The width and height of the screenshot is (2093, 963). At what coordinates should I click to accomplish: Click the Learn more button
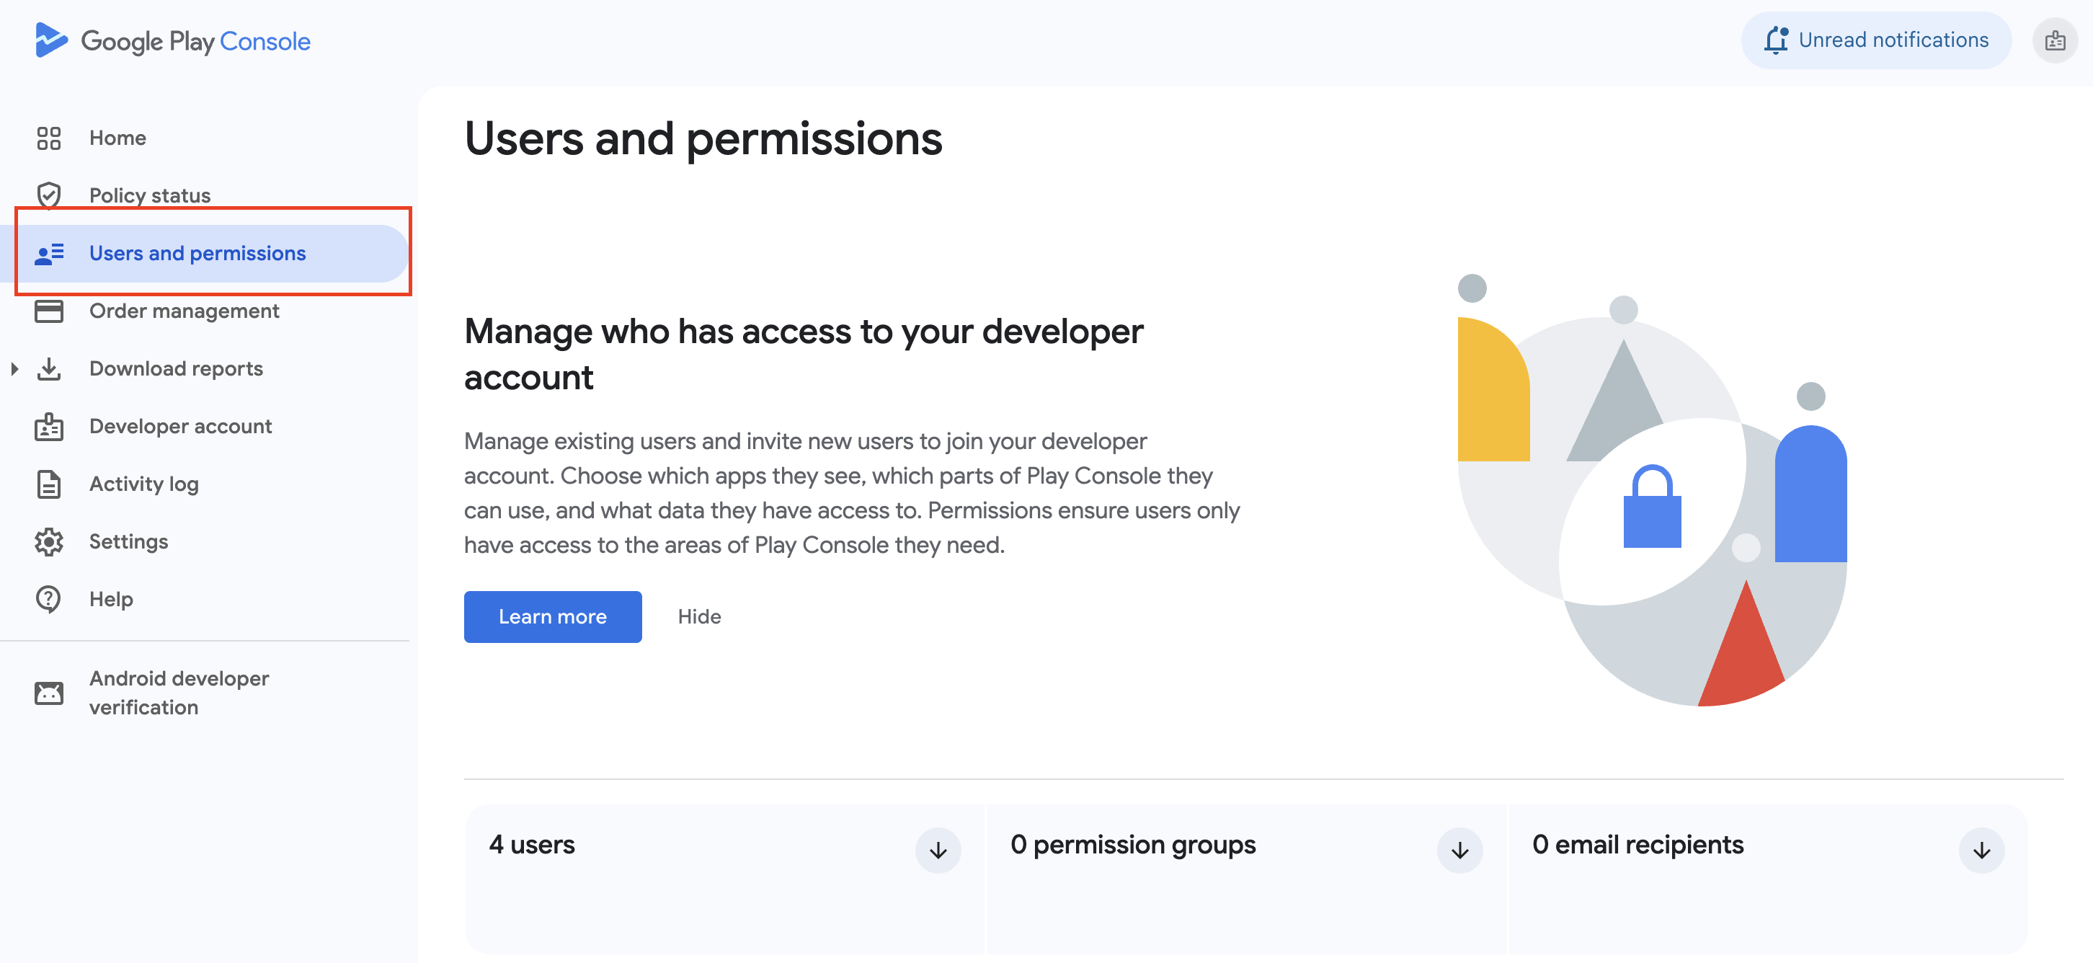pos(553,617)
